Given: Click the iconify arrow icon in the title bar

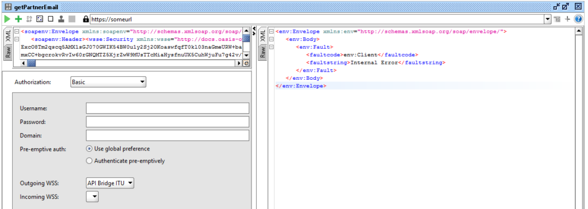Looking at the screenshot, I should pyautogui.click(x=557, y=6).
